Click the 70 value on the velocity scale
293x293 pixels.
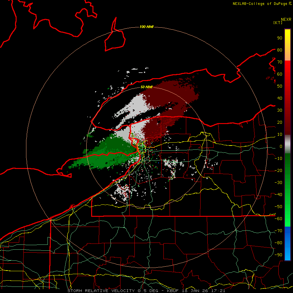pos(280,62)
